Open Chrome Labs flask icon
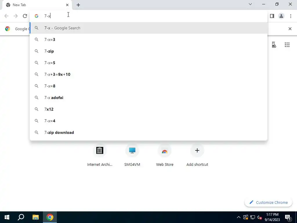This screenshot has height=223, width=297. [274, 45]
